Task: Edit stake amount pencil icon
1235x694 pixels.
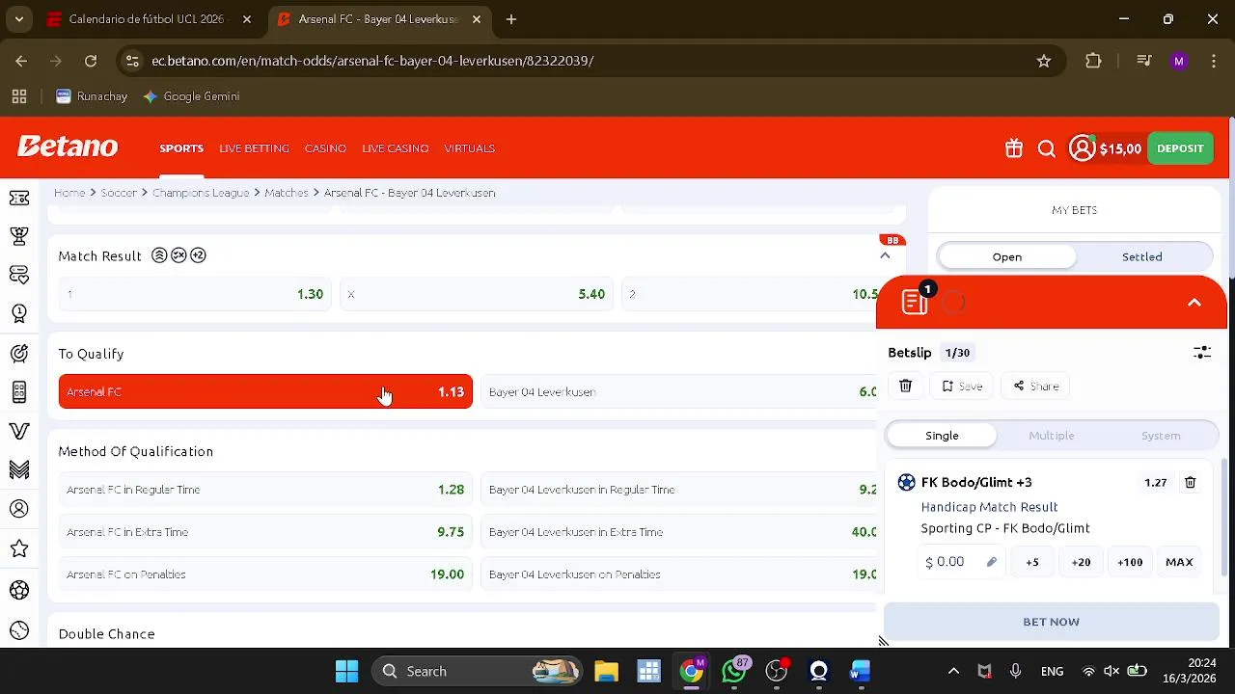Action: click(991, 562)
